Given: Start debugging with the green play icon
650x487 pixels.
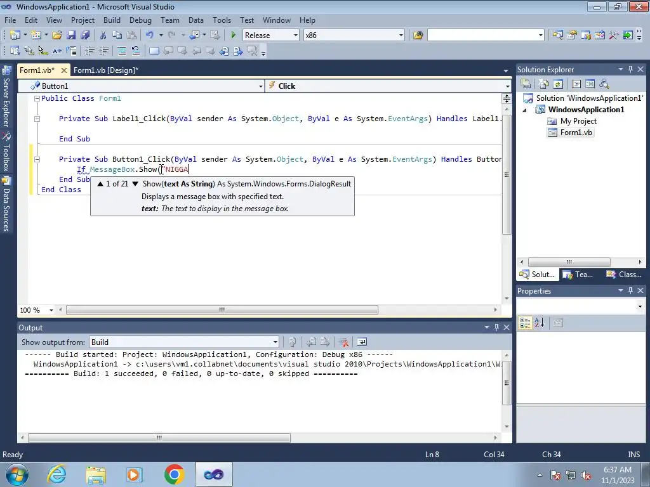Looking at the screenshot, I should (233, 36).
